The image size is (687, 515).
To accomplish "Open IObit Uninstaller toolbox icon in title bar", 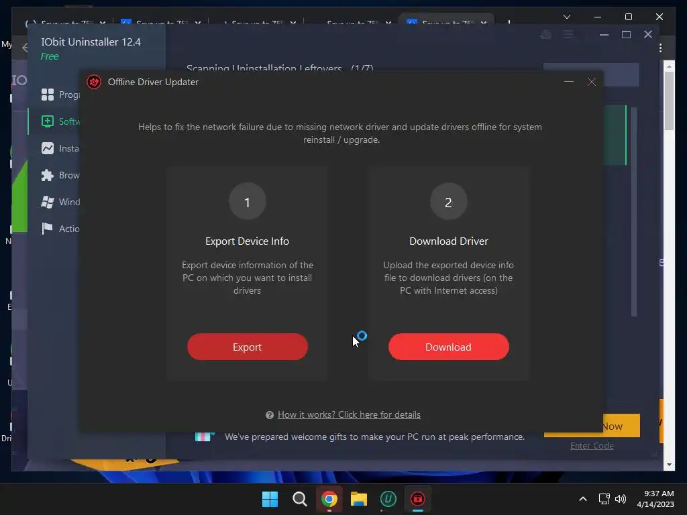I will pos(545,35).
